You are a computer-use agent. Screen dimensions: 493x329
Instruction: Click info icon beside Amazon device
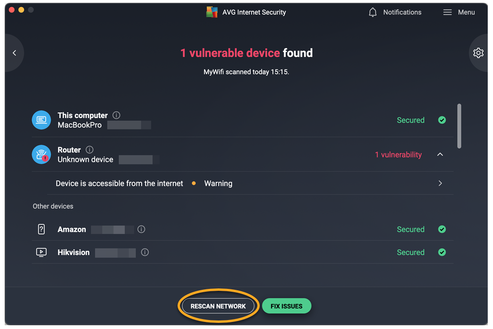point(141,229)
